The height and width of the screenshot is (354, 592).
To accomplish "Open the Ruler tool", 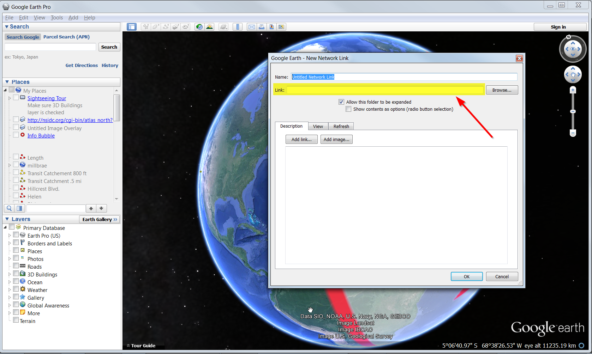I will [x=238, y=27].
